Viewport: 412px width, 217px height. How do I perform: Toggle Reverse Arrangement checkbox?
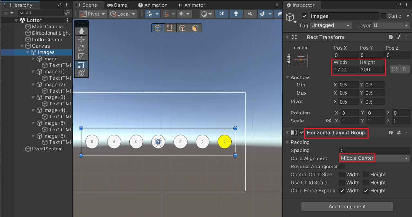(x=342, y=167)
